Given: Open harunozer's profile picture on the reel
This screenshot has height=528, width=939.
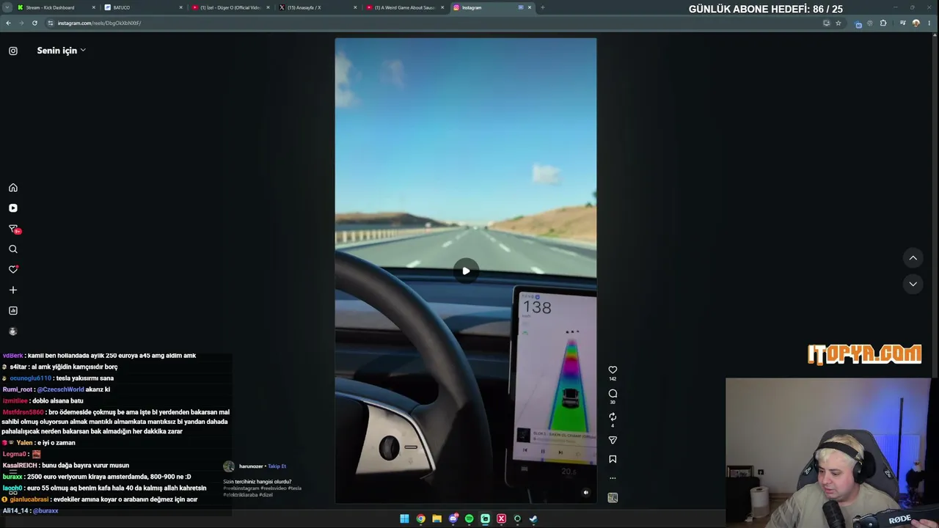Looking at the screenshot, I should (x=229, y=466).
